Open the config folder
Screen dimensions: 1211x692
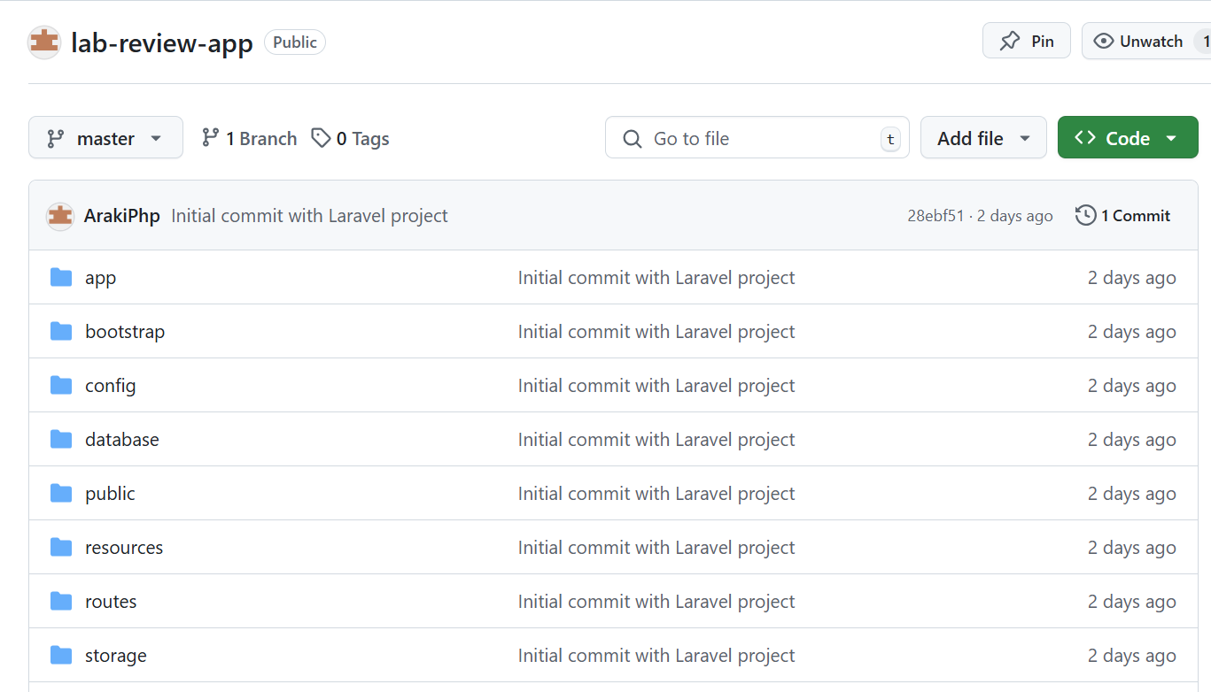(x=110, y=386)
